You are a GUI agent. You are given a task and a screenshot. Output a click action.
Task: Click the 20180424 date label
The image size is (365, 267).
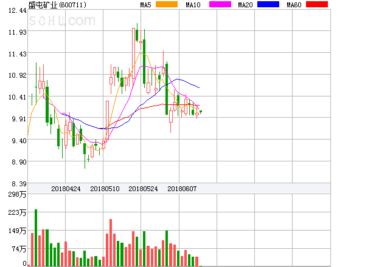click(66, 189)
